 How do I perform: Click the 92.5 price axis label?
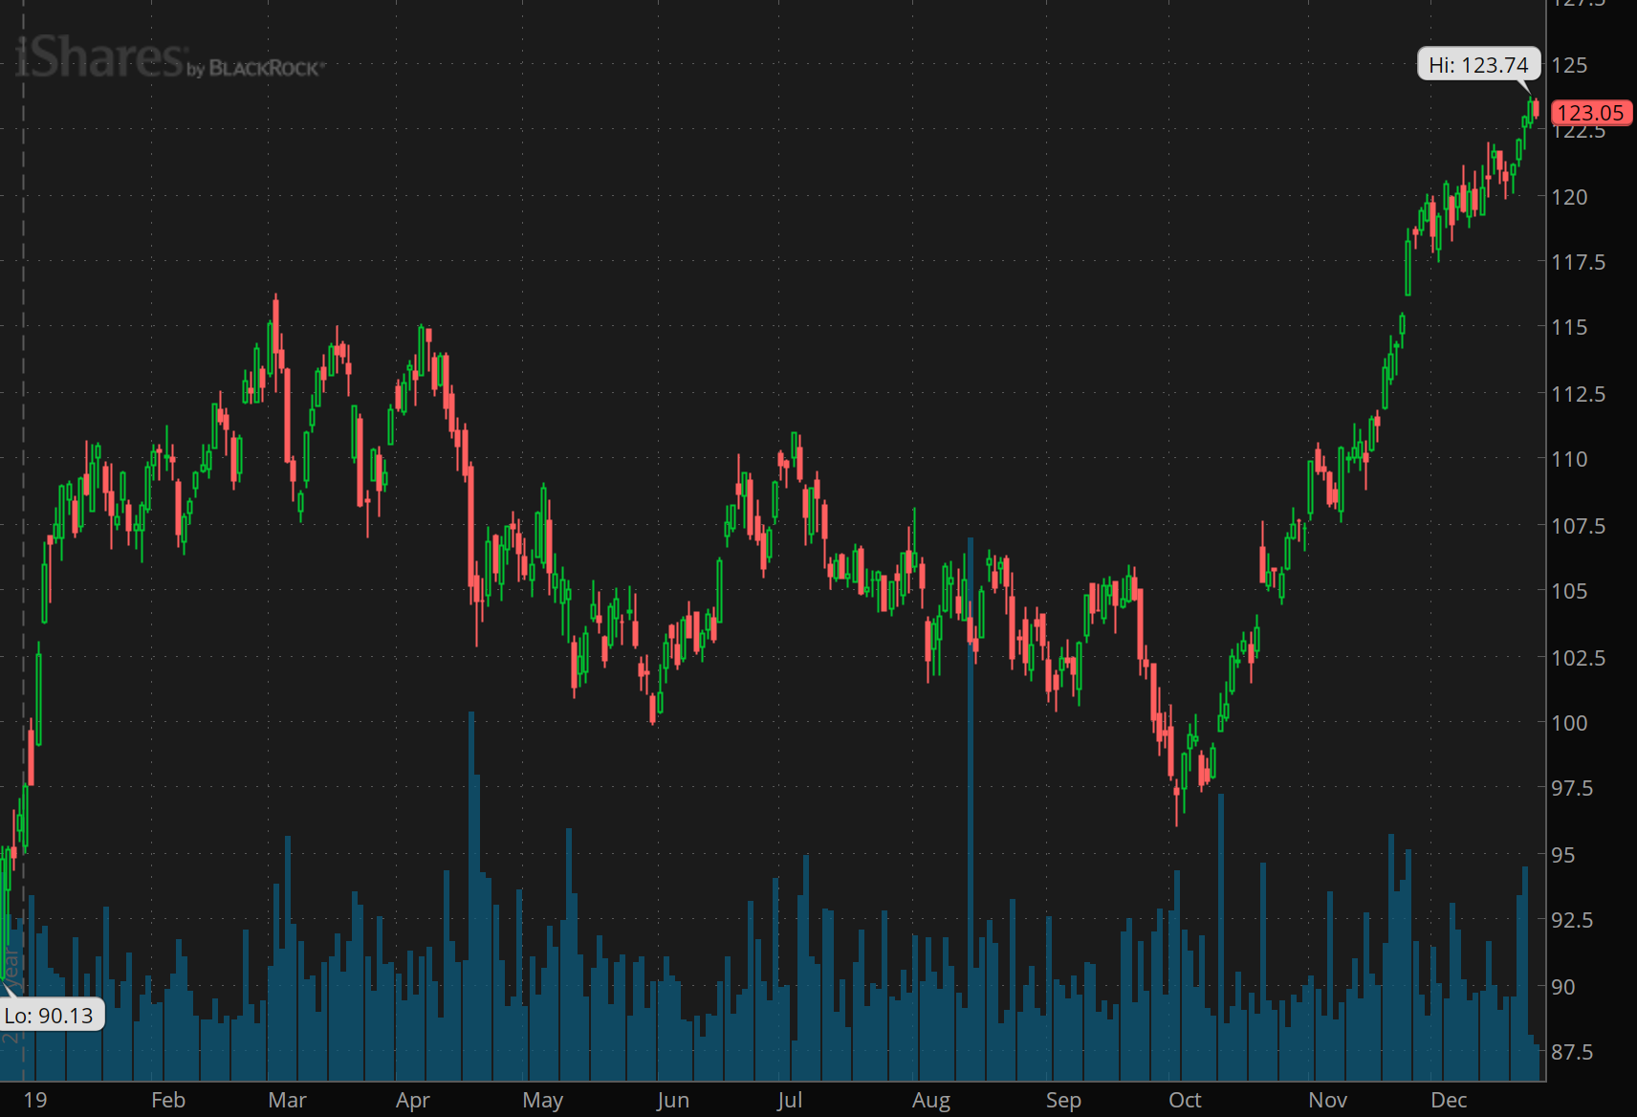tap(1573, 920)
